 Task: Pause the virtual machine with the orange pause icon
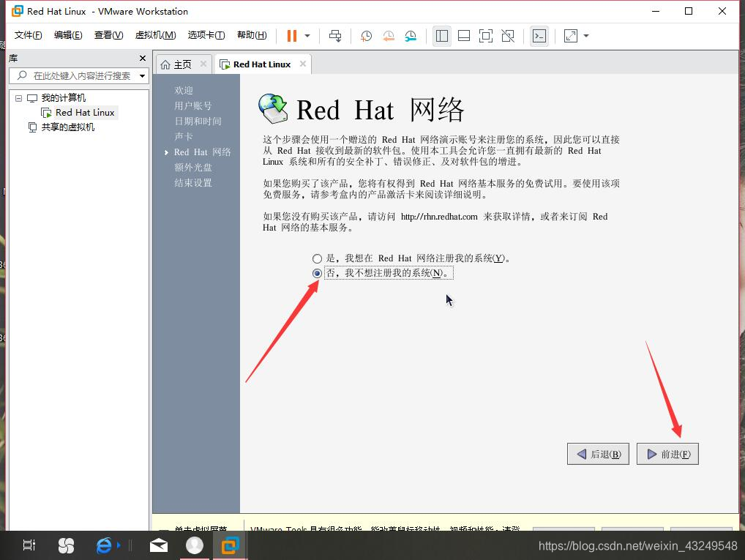pos(292,36)
